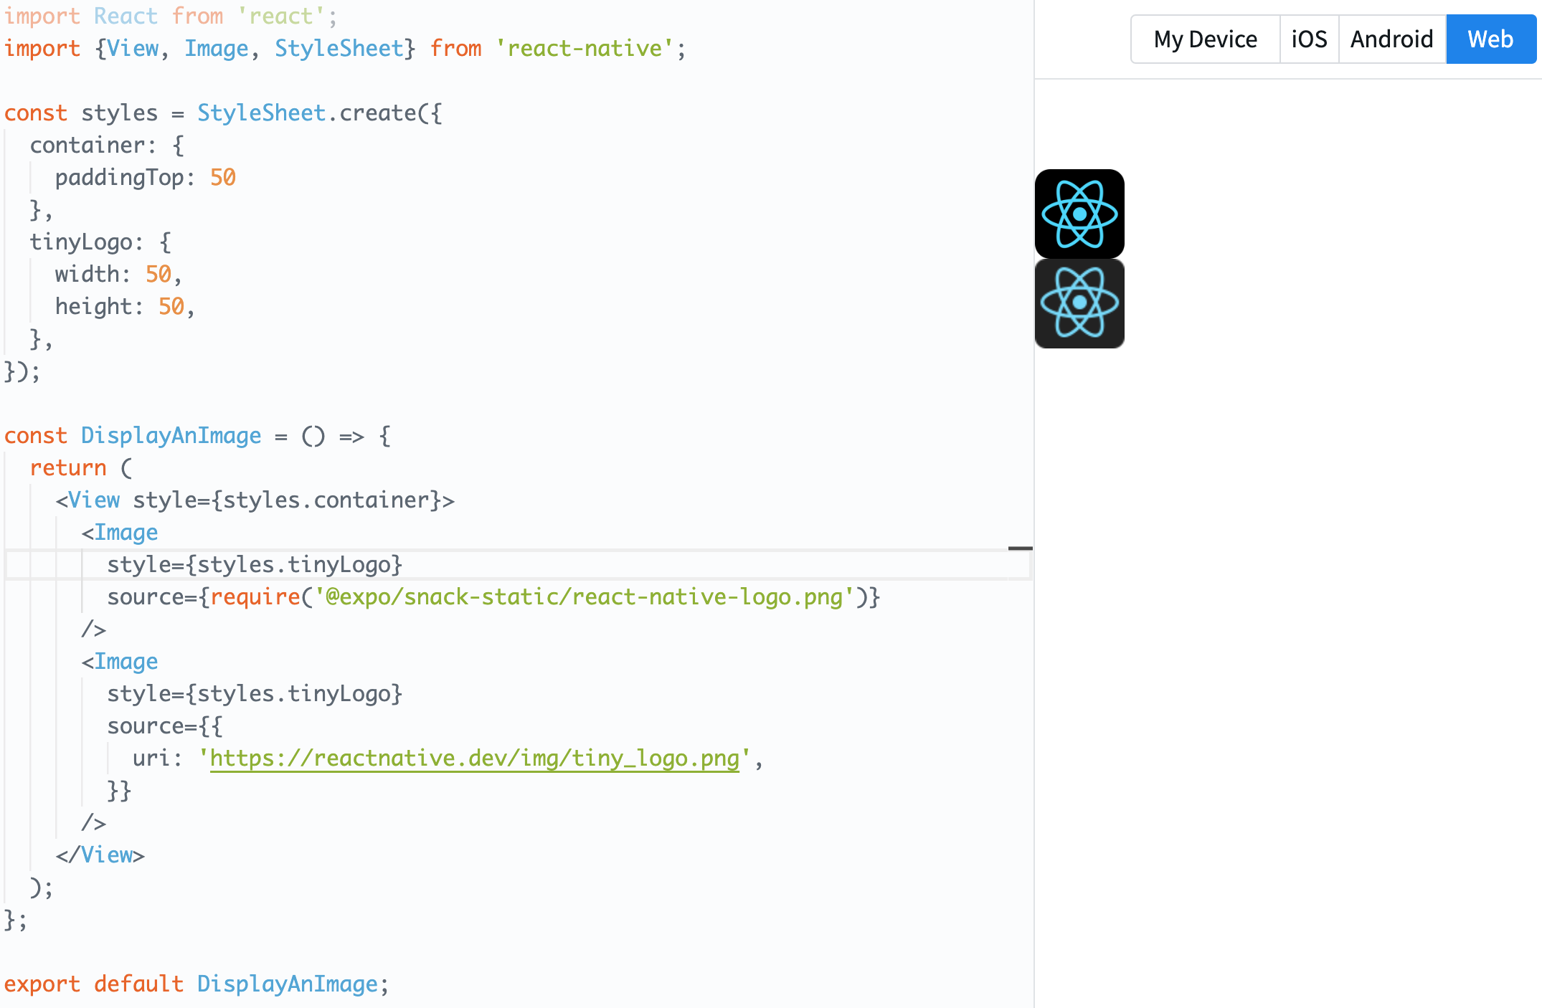Click the 'react-native' import string
This screenshot has width=1542, height=1008.
point(585,49)
